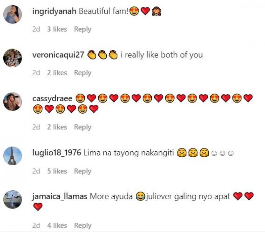View the 3 likes on ingridyanah's comment
This screenshot has width=265, height=232.
click(57, 29)
